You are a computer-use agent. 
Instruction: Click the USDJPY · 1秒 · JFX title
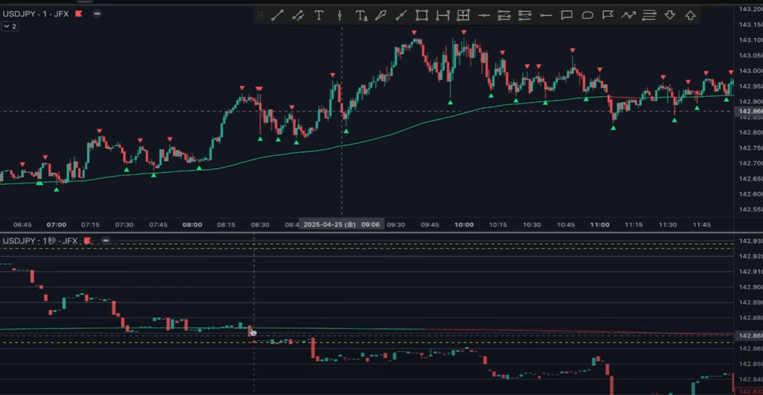(x=40, y=241)
